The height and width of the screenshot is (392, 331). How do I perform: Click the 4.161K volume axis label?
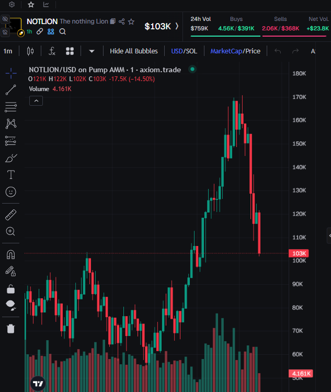coord(301,374)
